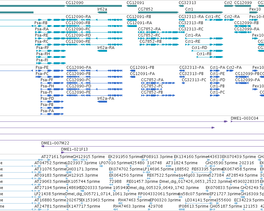The width and height of the screenshot is (264, 211).
Task: Click the DME1-007M22 BAC label
Action: (x=55, y=143)
